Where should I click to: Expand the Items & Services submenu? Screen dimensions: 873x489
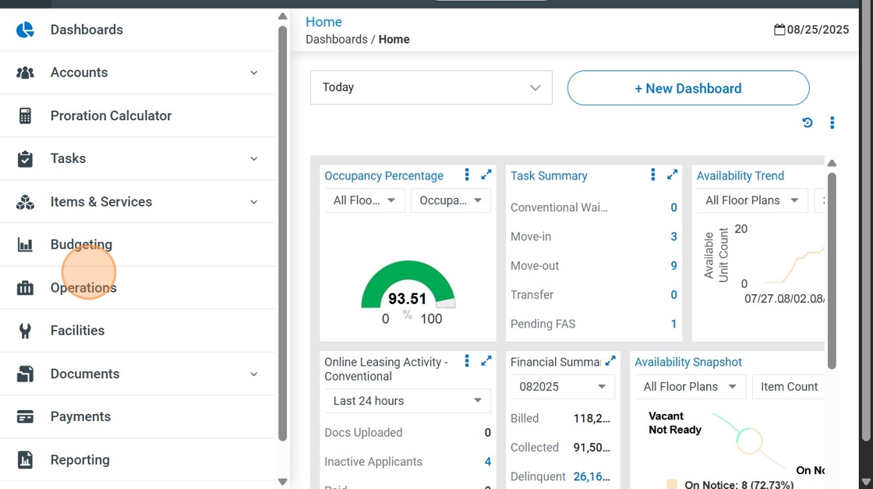tap(253, 202)
